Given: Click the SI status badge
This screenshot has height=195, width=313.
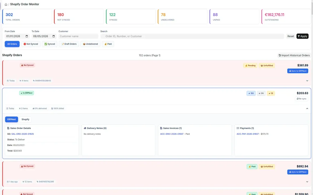Looking at the screenshot, I should pyautogui.click(x=271, y=93).
